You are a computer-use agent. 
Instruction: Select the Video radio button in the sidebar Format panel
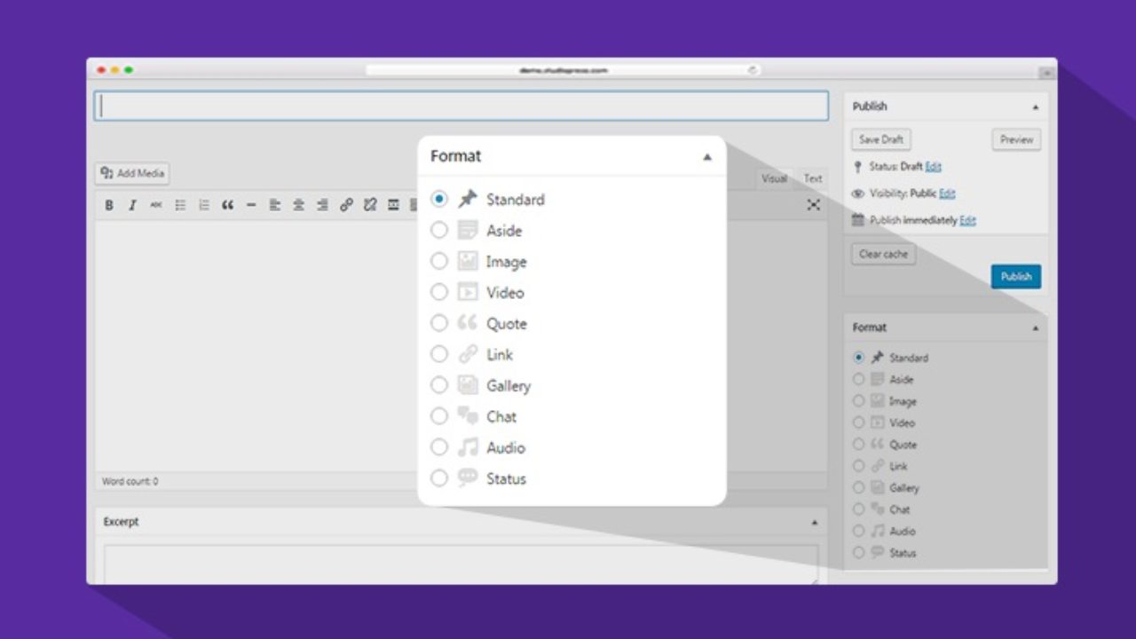858,422
